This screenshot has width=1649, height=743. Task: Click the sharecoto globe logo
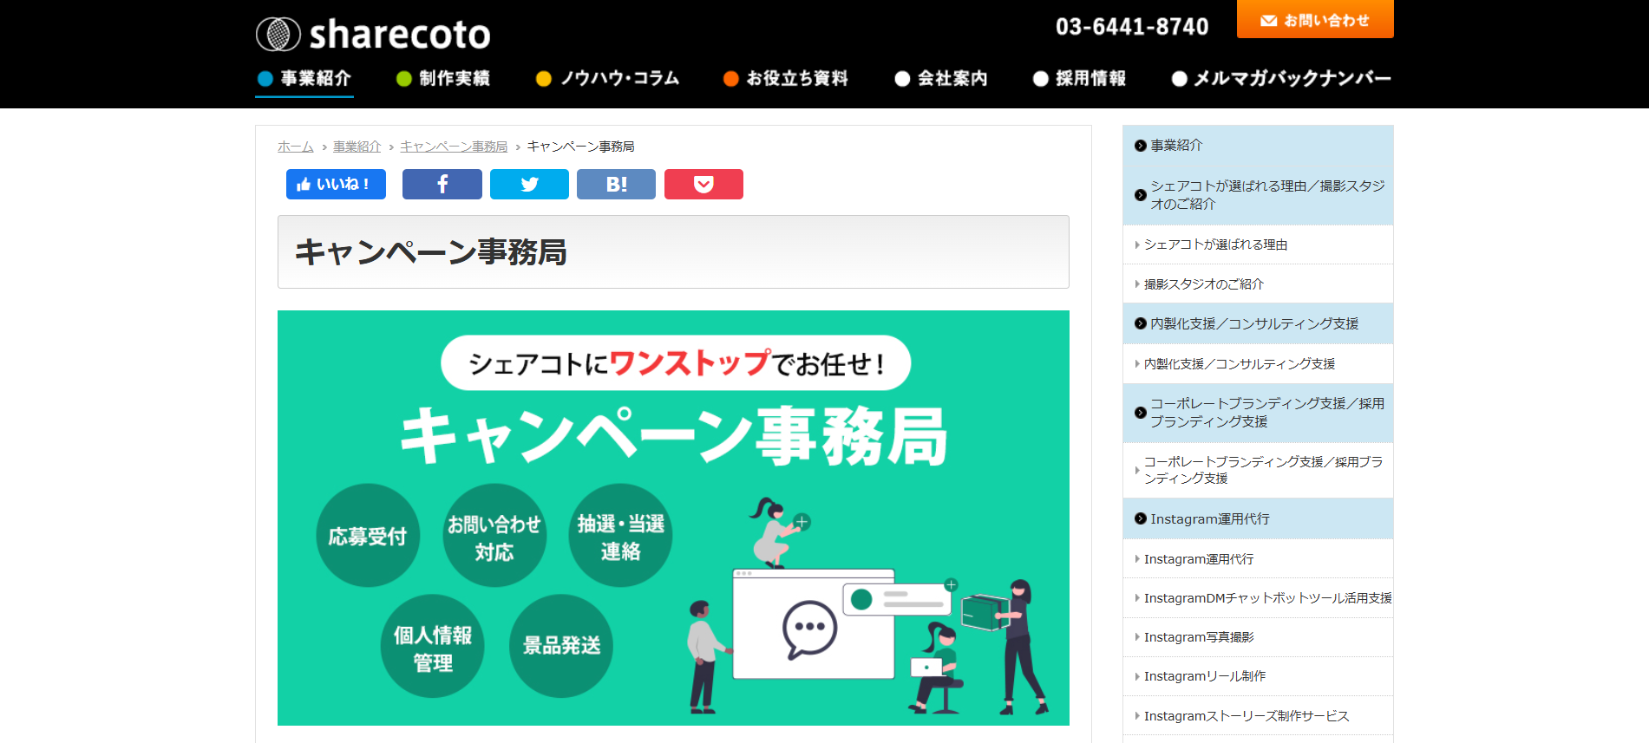click(278, 35)
